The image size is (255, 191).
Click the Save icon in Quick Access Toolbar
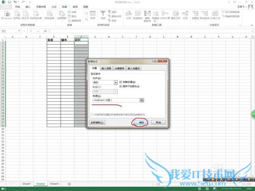click(x=9, y=2)
